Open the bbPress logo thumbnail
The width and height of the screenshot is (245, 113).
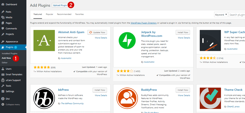[44, 98]
